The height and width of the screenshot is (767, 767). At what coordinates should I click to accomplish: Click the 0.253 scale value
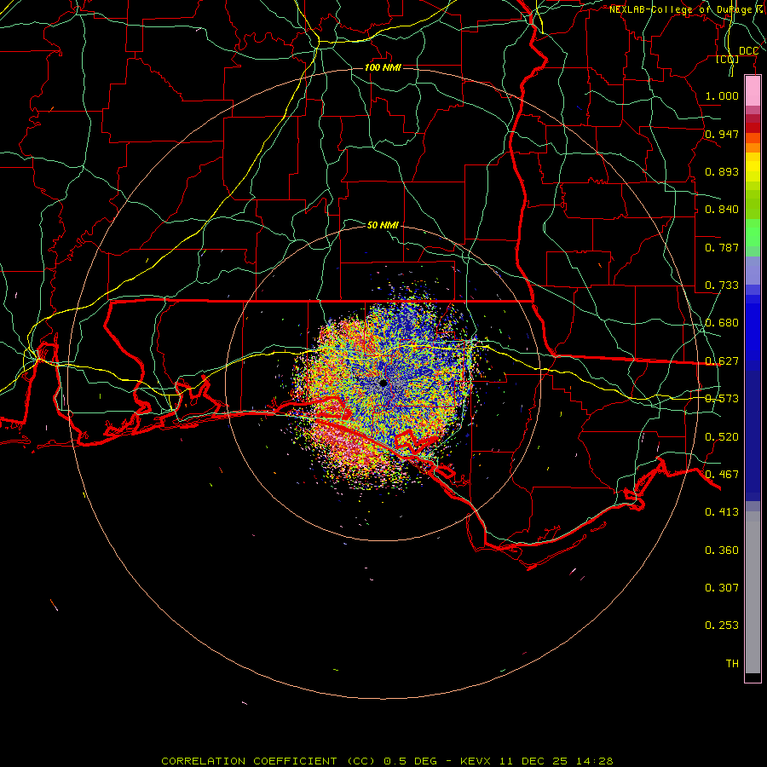click(722, 626)
